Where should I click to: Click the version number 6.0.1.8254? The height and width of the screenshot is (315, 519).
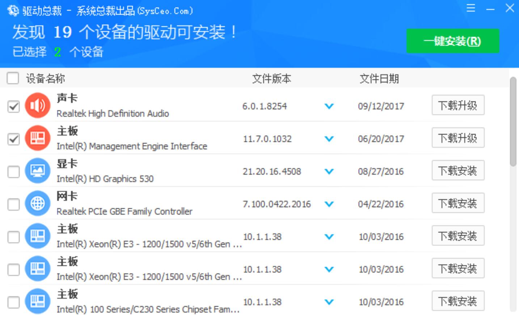[x=265, y=106]
